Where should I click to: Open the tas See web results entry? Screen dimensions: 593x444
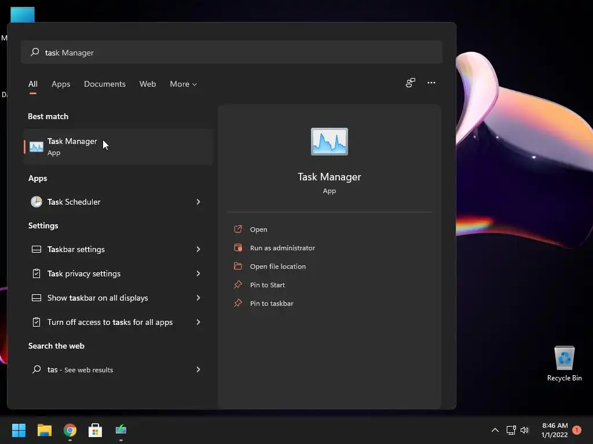pyautogui.click(x=118, y=369)
